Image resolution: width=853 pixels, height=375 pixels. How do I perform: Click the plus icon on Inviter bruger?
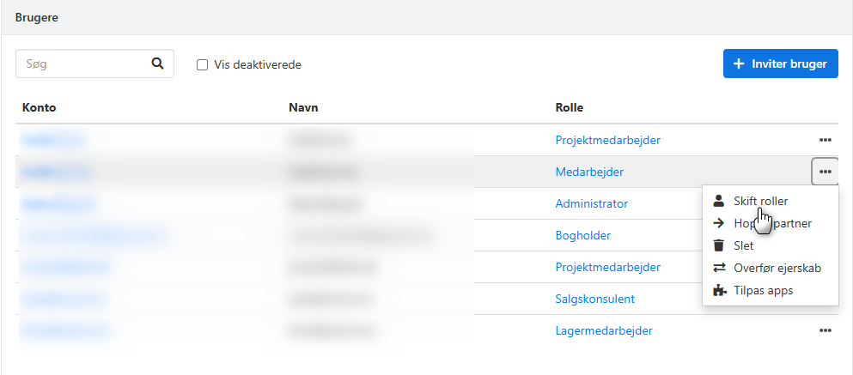tap(739, 64)
